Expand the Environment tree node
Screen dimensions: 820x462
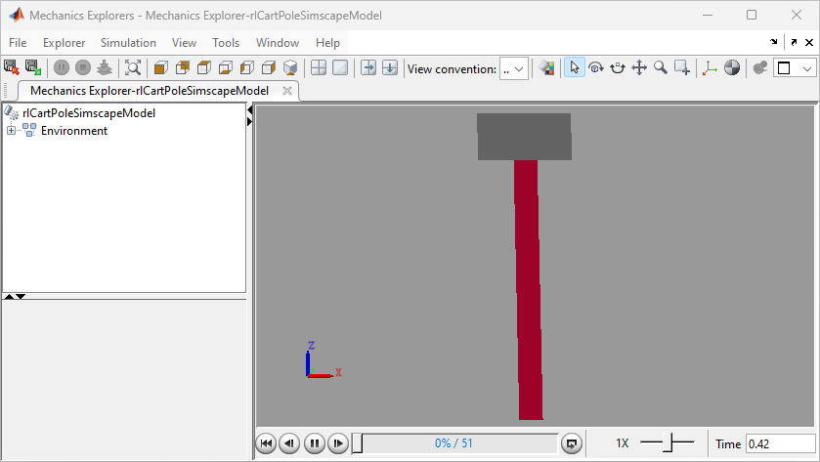click(x=12, y=131)
